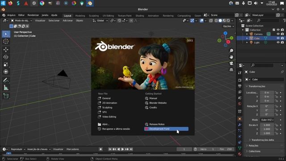The width and height of the screenshot is (286, 161).
Task: Jump to the timeline end frame
Action: 131,149
